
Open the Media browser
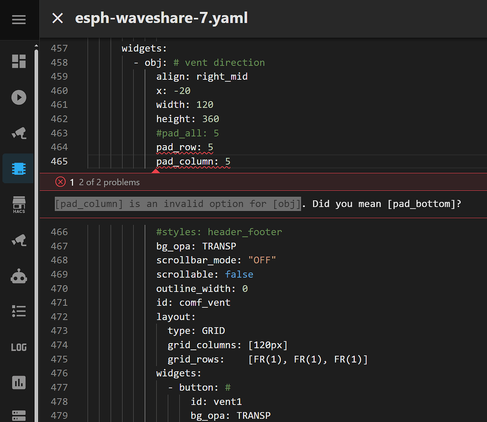coord(19,97)
